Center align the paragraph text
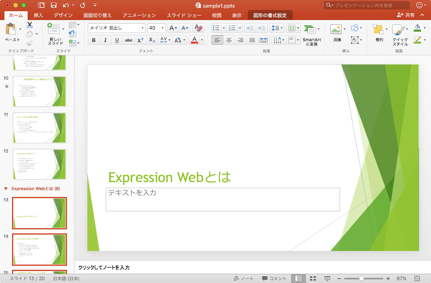This screenshot has width=431, height=283. click(229, 40)
